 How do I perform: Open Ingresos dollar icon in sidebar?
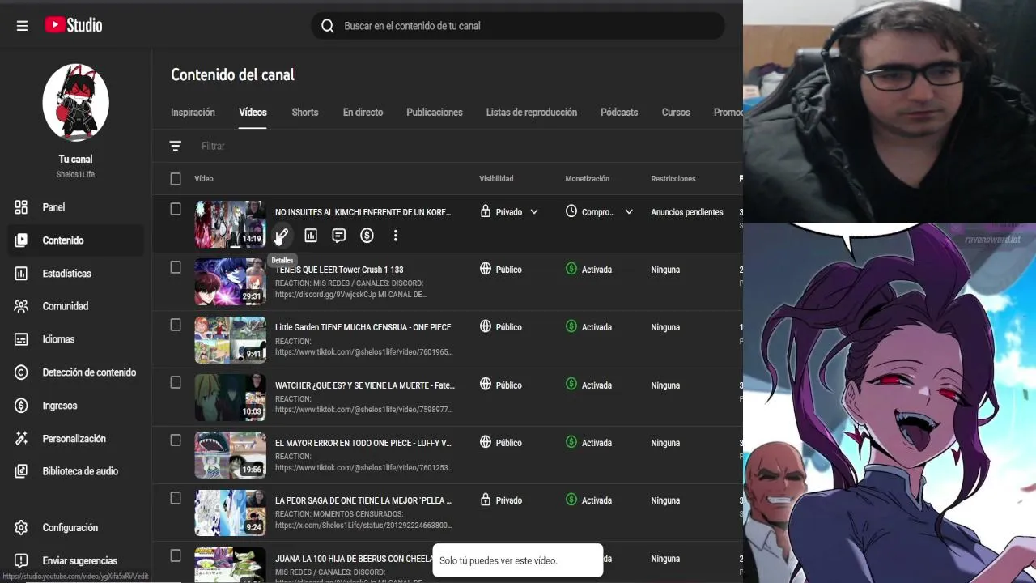(x=21, y=406)
